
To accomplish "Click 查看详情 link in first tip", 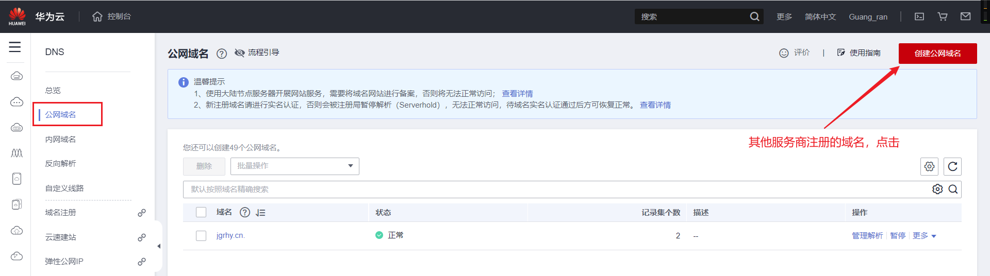I will point(517,93).
